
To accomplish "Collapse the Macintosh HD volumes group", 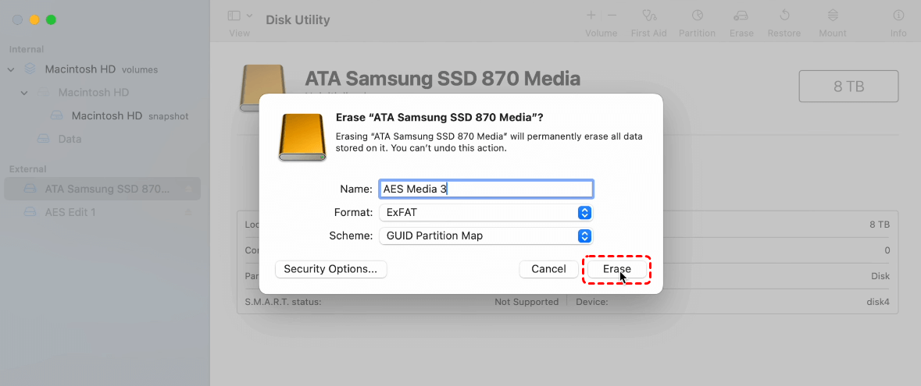I will tap(11, 69).
